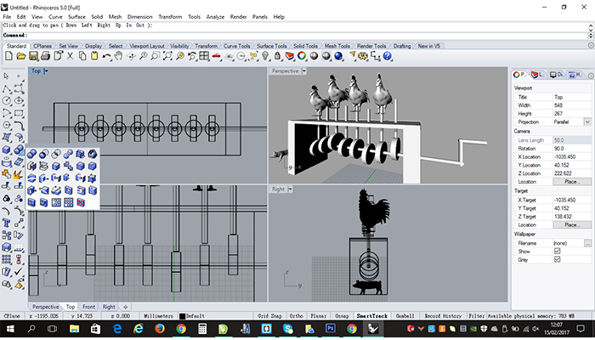This screenshot has width=595, height=340.
Task: Toggle Osnap in the status bar
Action: click(342, 315)
